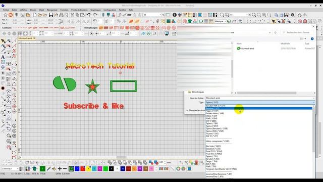The width and height of the screenshot is (323, 182).
Task: Open the Type file format dropdown
Action: (260, 102)
